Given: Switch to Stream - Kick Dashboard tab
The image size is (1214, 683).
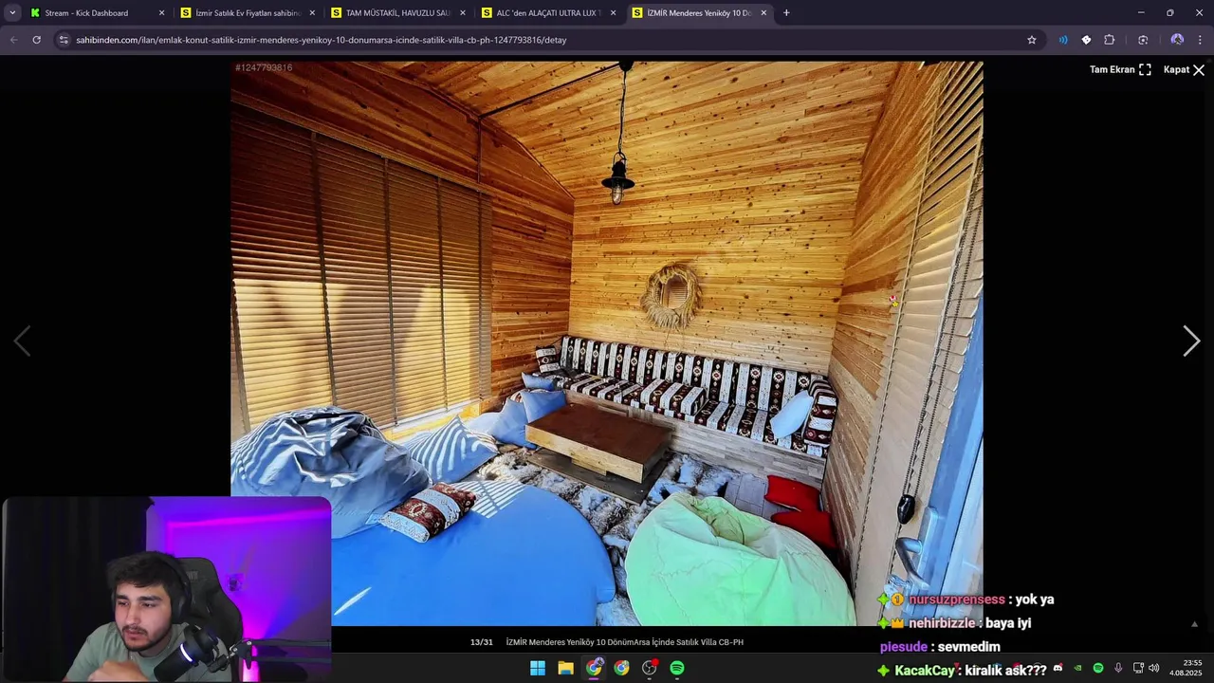Looking at the screenshot, I should pos(97,13).
